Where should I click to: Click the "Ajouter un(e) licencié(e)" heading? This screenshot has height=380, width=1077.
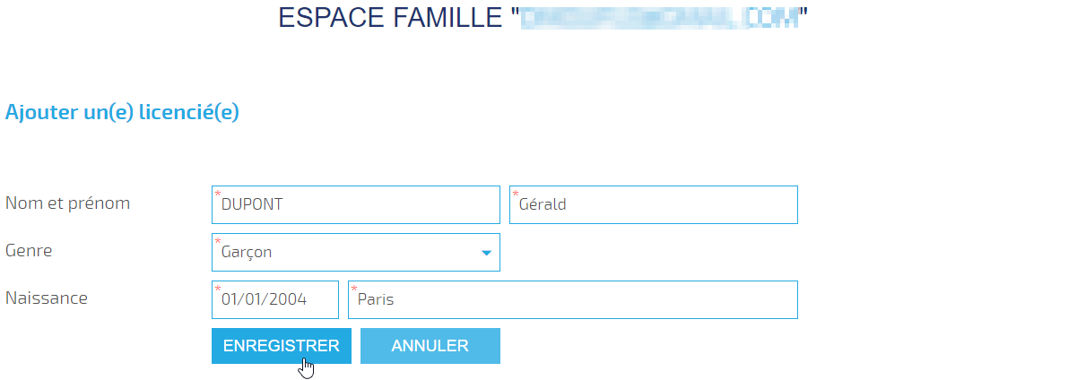122,113
